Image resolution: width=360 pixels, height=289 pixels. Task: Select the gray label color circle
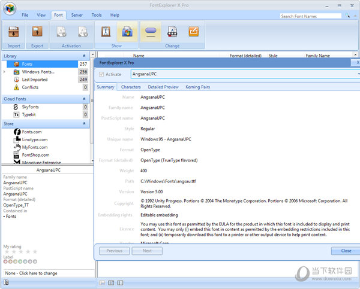[35, 261]
